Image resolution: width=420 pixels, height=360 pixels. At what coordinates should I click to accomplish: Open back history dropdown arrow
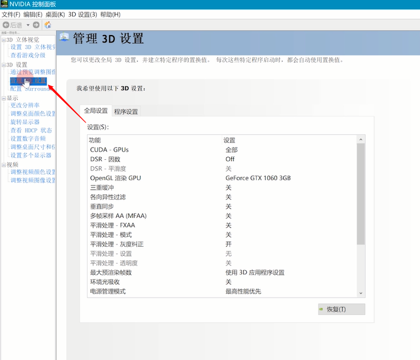coord(28,25)
